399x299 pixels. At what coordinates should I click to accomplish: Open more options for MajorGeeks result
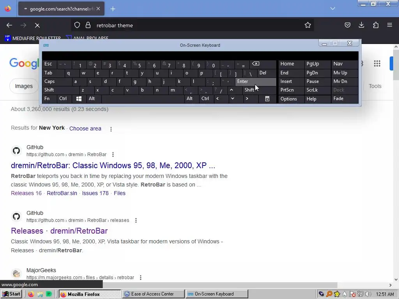pyautogui.click(x=140, y=277)
